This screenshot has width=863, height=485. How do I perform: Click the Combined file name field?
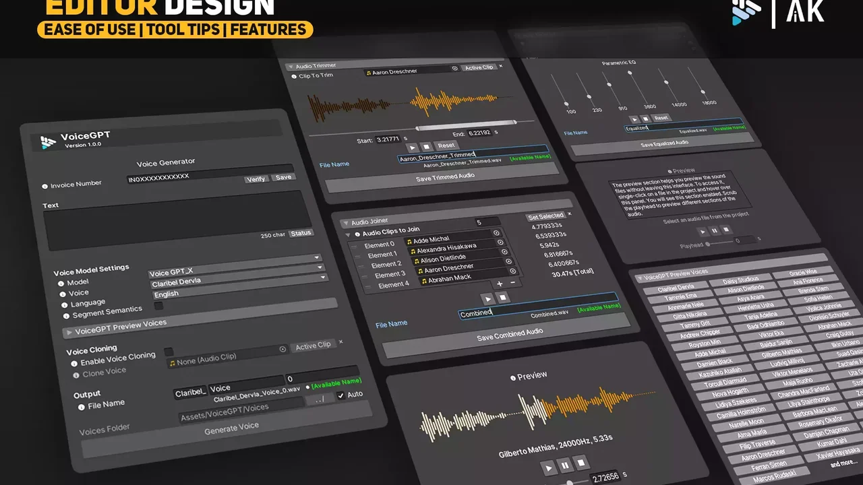point(538,306)
